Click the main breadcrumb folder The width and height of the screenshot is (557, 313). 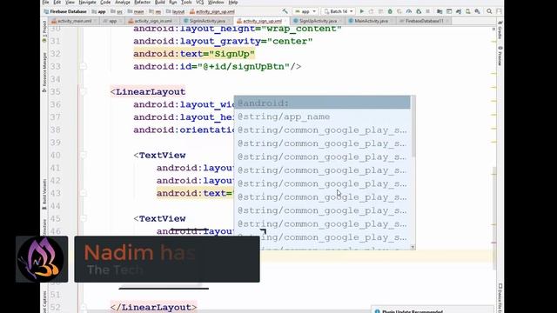[136, 11]
